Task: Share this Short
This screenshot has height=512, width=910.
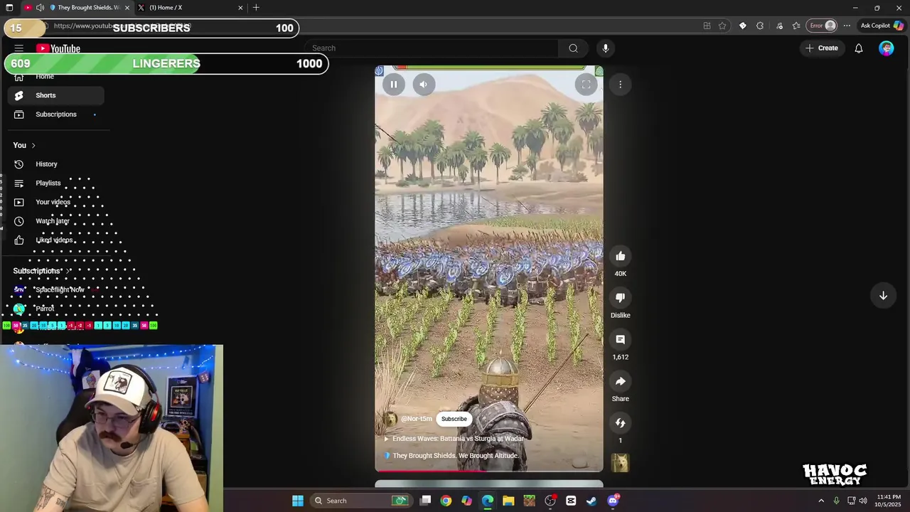Action: tap(621, 382)
